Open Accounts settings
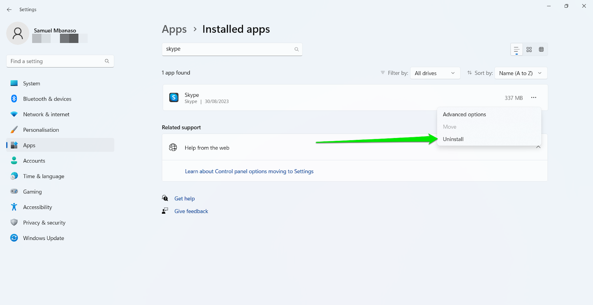 point(60,161)
